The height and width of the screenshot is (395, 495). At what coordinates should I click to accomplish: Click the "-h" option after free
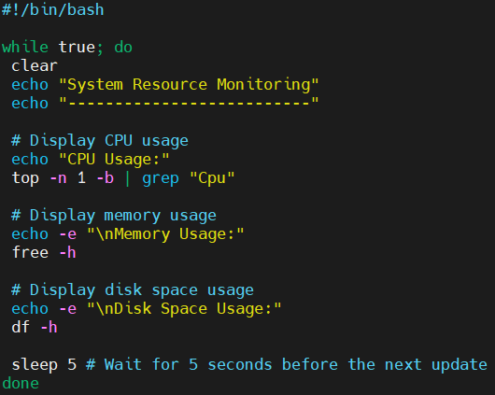[x=67, y=253]
